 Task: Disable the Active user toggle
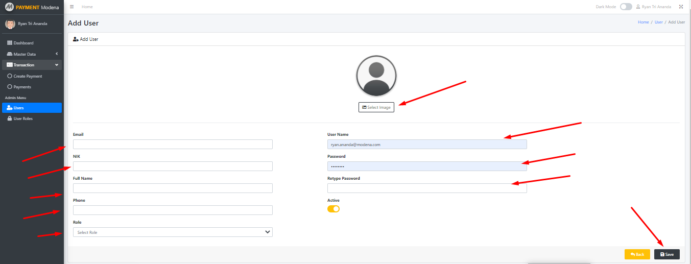click(333, 209)
